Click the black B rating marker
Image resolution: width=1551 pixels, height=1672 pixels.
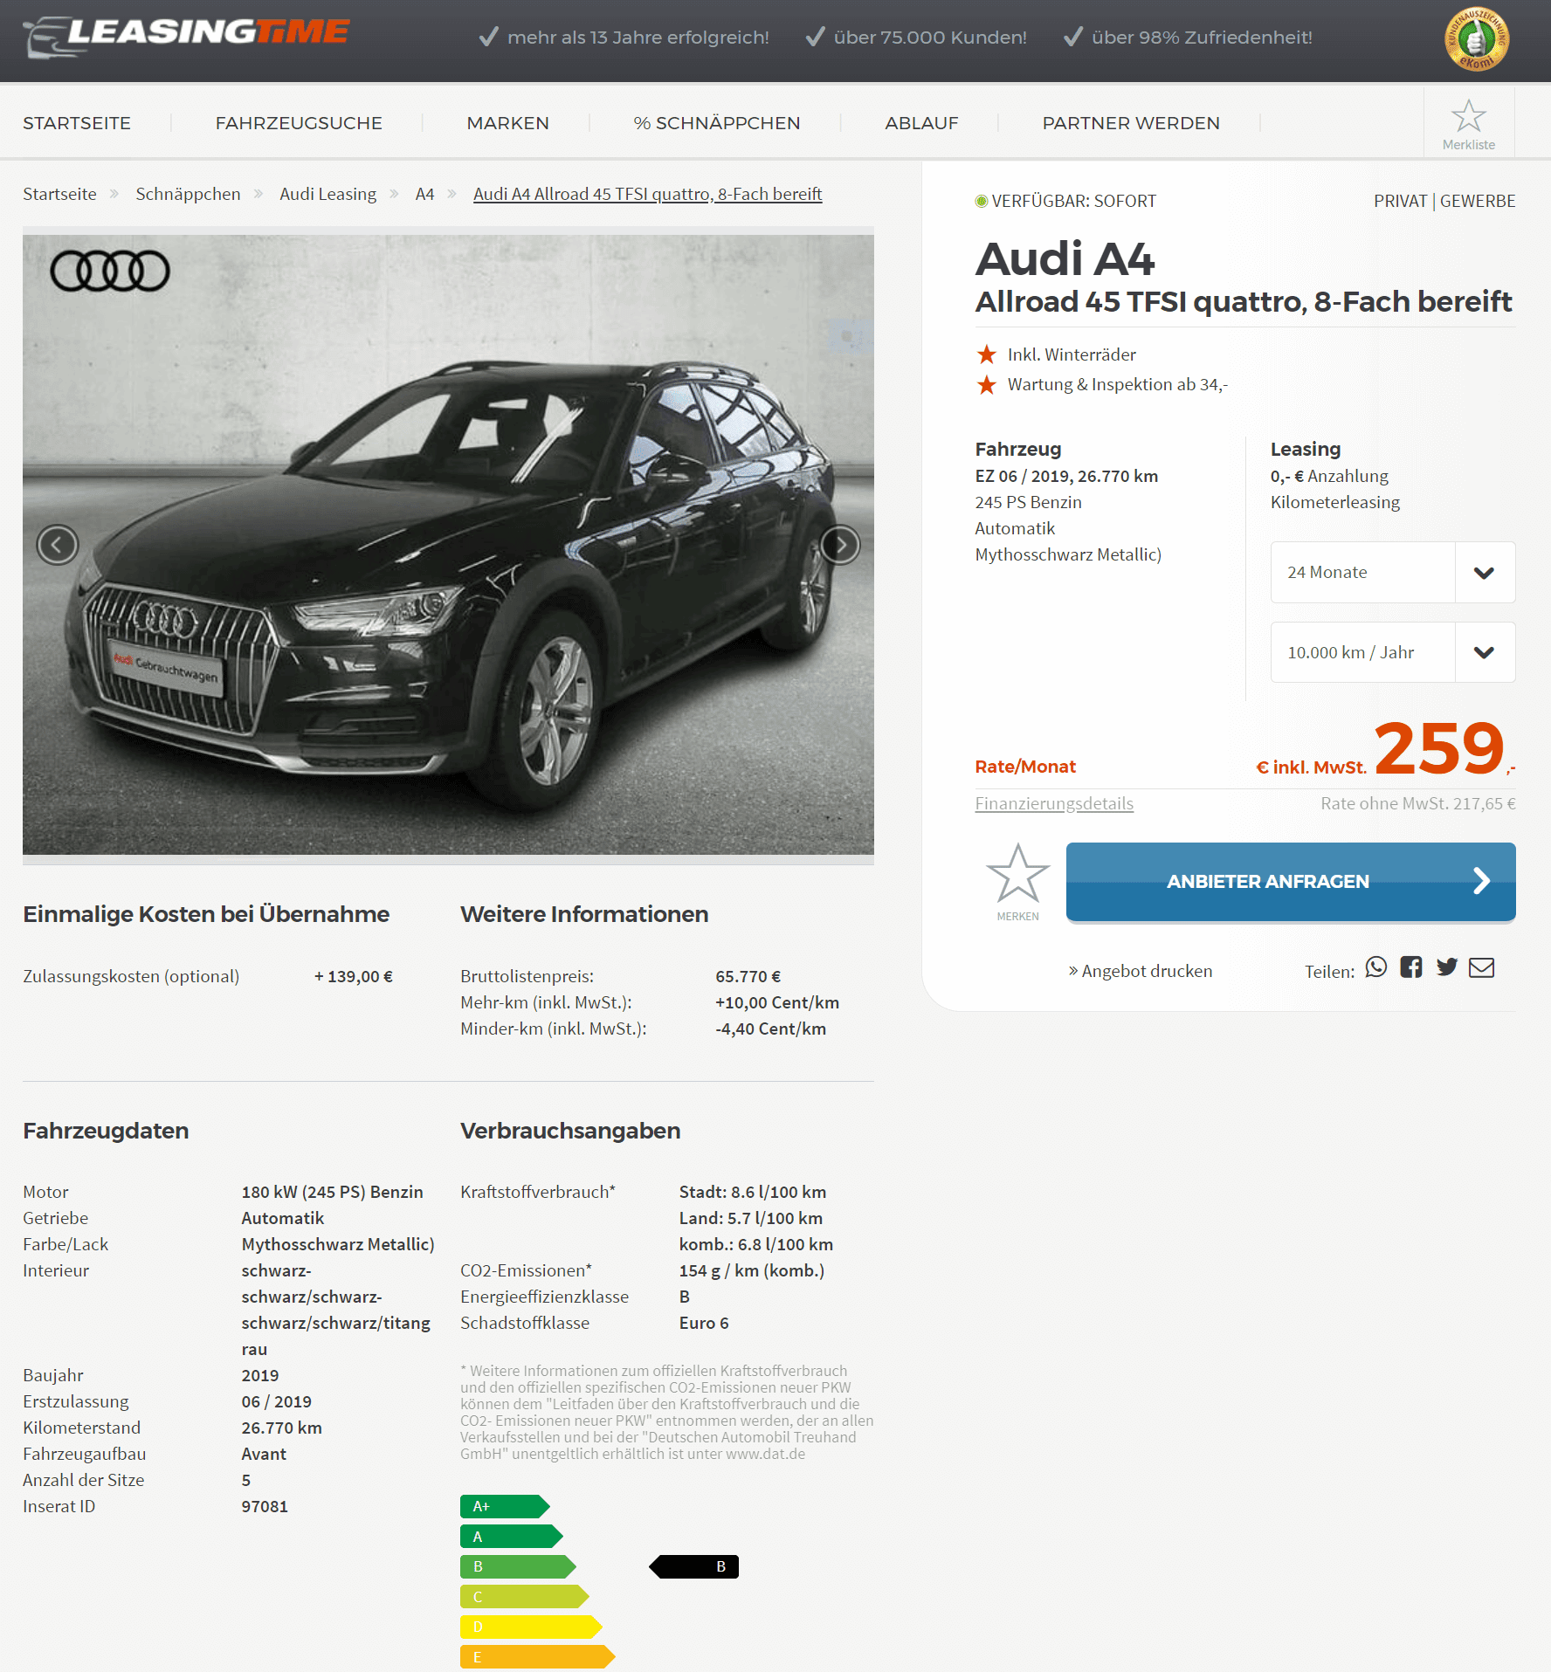693,1566
